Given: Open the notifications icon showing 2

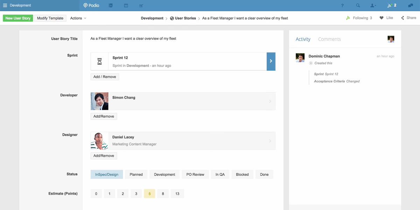Looking at the screenshot, I should [391, 6].
